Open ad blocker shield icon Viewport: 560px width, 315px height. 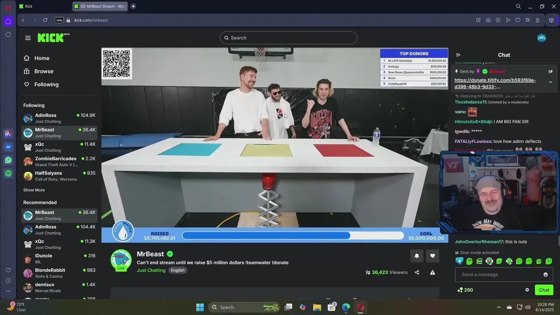498,20
